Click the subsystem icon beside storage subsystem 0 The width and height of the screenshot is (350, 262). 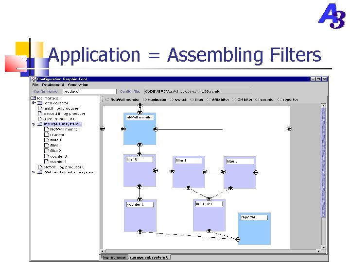point(40,124)
